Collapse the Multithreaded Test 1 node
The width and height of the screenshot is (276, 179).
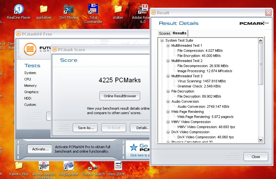pyautogui.click(x=168, y=46)
